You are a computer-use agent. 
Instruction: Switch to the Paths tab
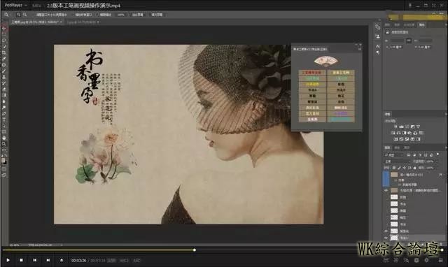point(407,147)
